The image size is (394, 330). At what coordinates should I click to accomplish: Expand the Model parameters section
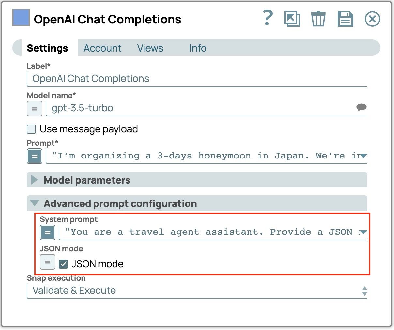pyautogui.click(x=34, y=180)
